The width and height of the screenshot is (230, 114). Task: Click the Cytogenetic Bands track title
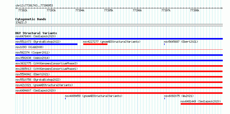click(31, 19)
